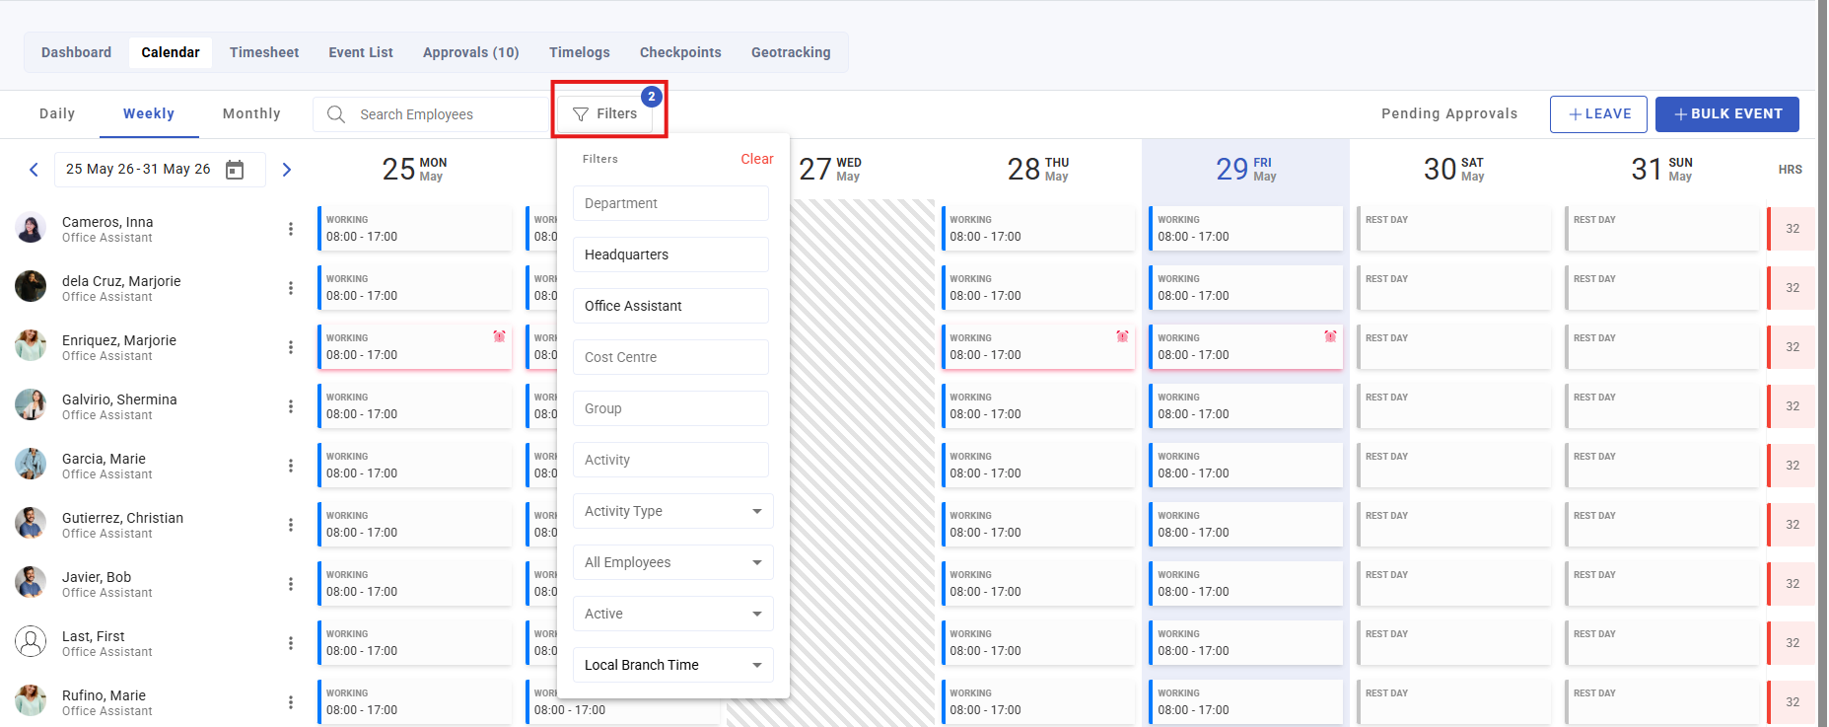This screenshot has height=727, width=1829.
Task: Click the Cost Centre filter field
Action: tap(670, 357)
